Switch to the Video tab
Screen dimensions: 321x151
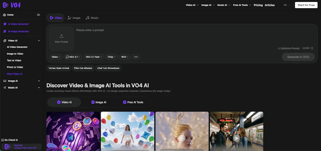coord(55,18)
